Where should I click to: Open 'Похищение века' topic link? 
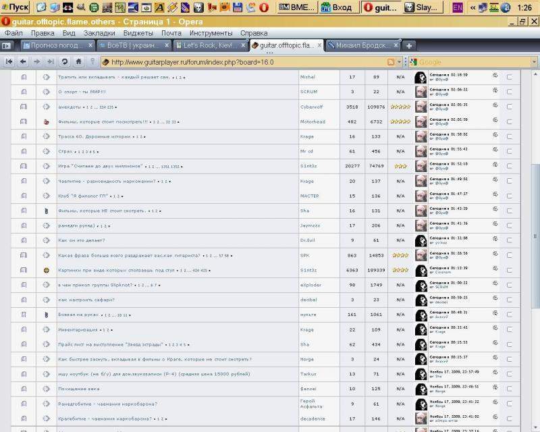(x=78, y=389)
